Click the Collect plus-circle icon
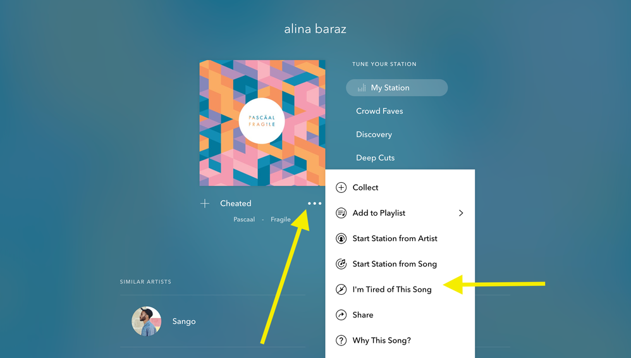 click(341, 188)
